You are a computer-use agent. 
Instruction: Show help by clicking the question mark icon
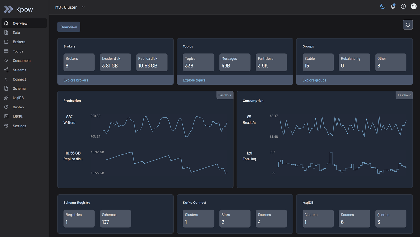403,6
